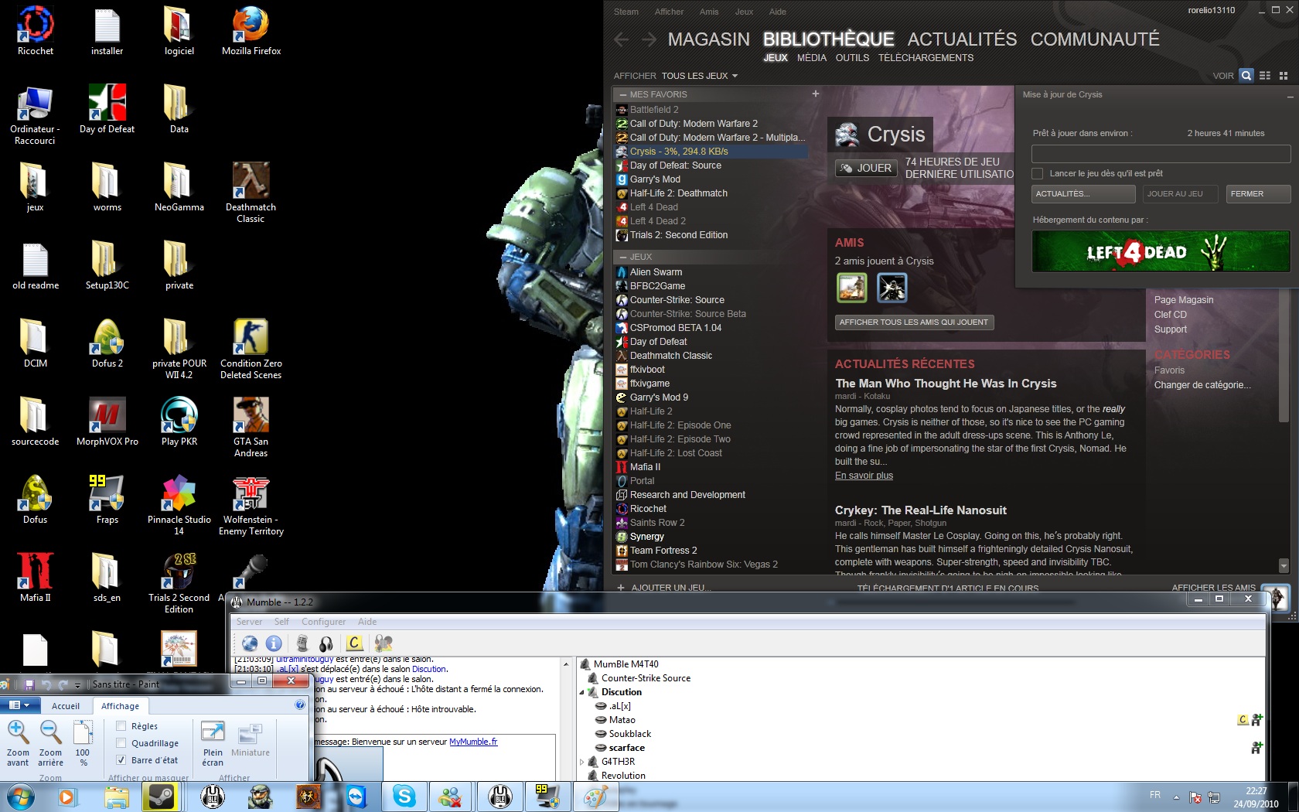Open Mumble audio wizard icon

(384, 643)
